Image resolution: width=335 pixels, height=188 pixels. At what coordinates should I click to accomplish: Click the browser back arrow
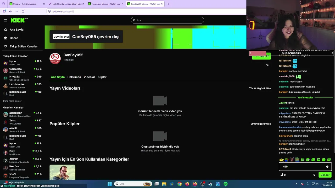tap(10, 11)
